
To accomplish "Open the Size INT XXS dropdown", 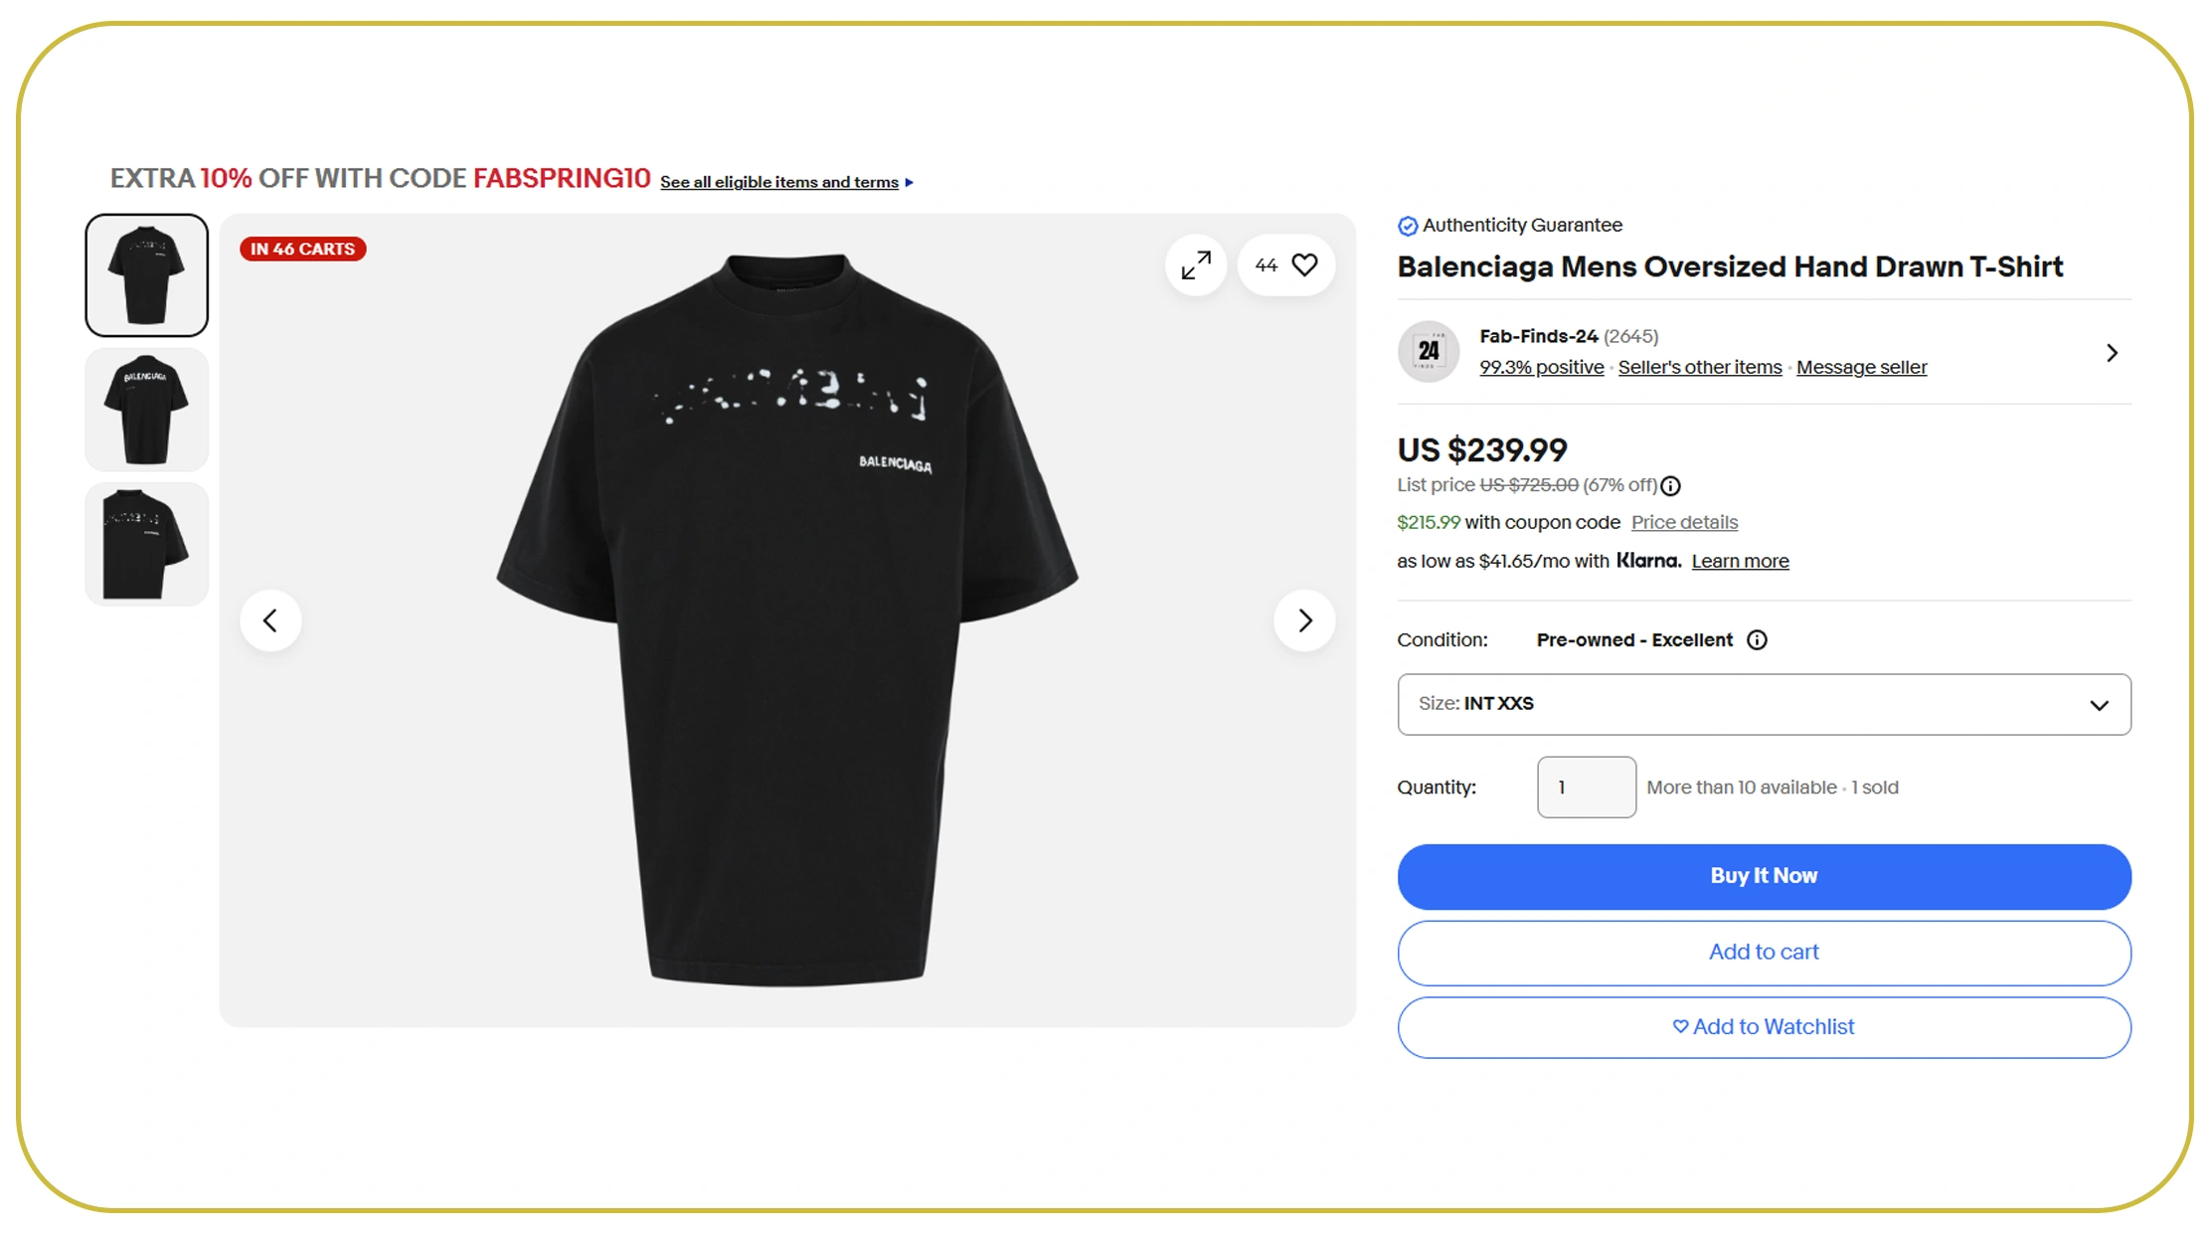I will coord(1764,704).
